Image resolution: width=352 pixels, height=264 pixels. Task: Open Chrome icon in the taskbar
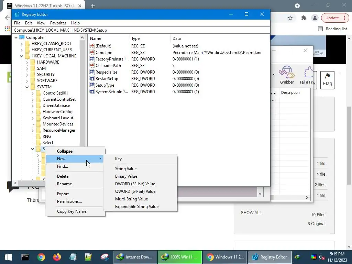pos(41,257)
